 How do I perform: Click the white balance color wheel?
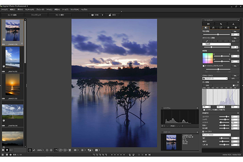[x=207, y=58]
